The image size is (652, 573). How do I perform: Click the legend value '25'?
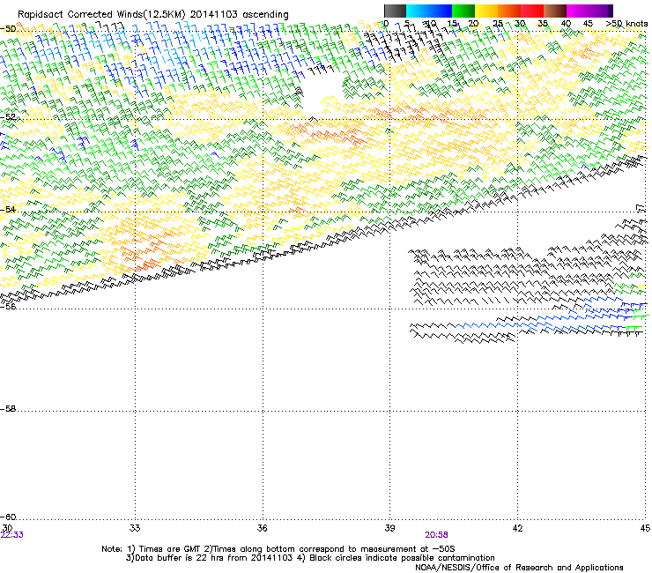[498, 24]
